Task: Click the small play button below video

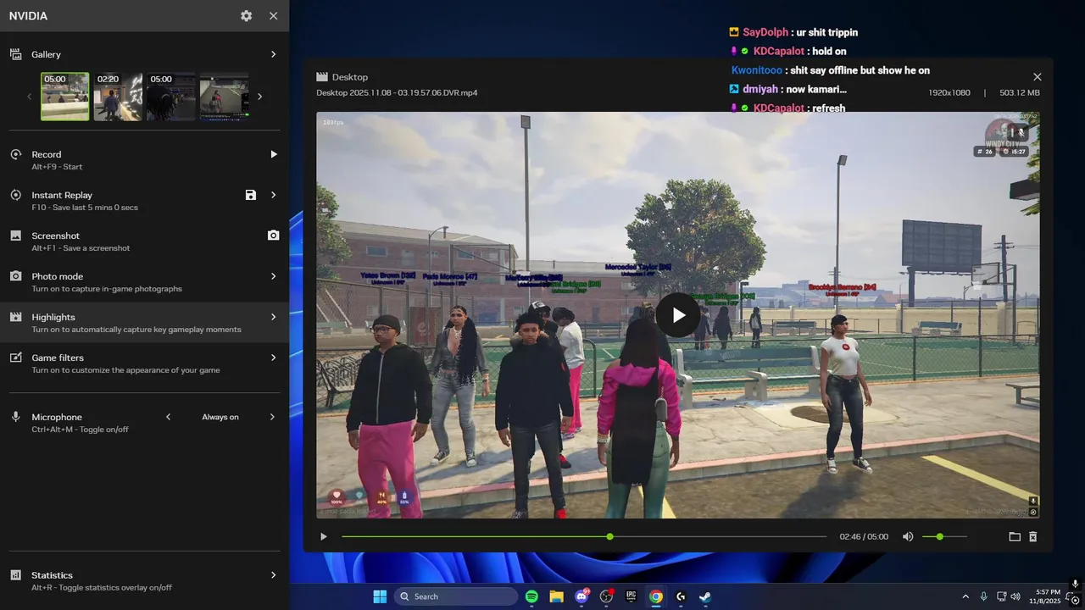Action: [x=323, y=536]
